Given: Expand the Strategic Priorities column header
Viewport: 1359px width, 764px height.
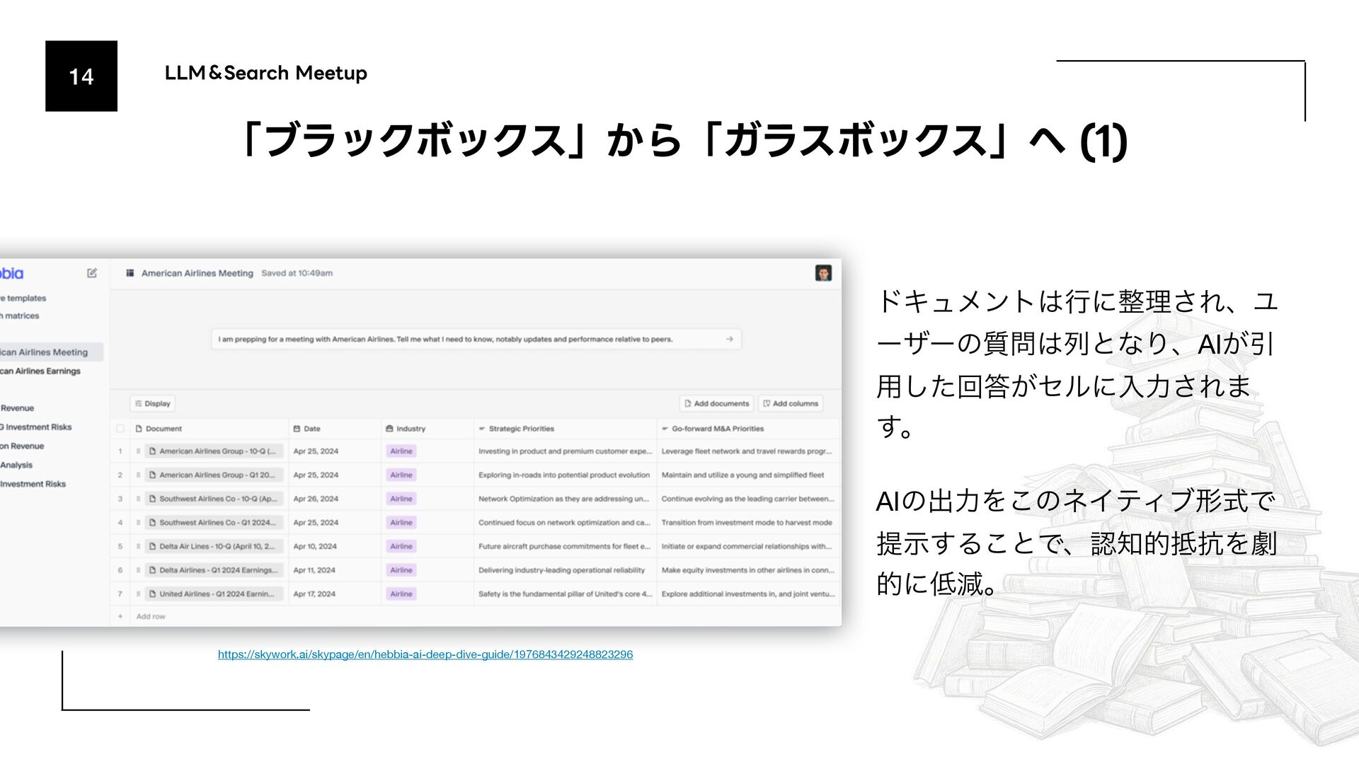Looking at the screenshot, I should coord(522,429).
